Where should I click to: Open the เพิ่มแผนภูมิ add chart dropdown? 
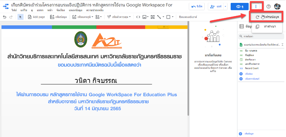[83, 17]
